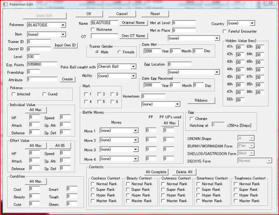This screenshot has height=215, width=279.
Task: Click the Original Name button
Action: point(133,23)
